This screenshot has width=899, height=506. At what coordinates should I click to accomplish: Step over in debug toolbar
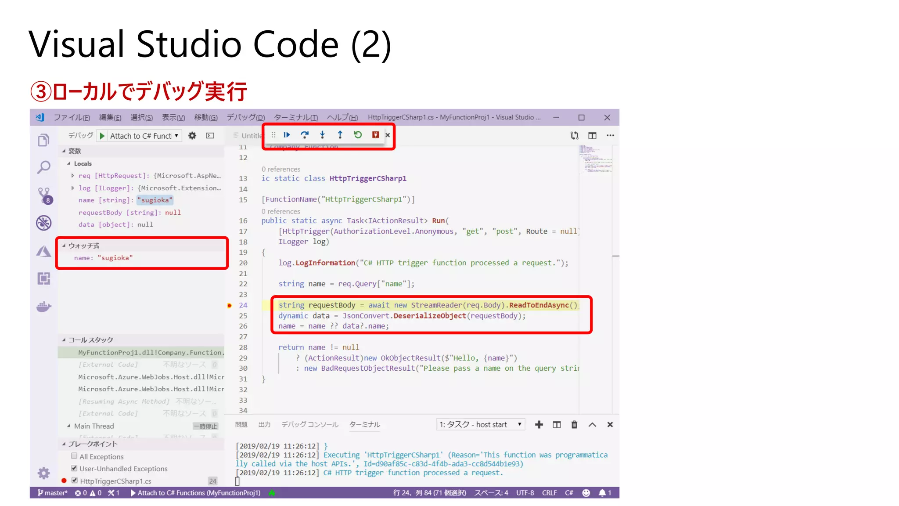305,135
